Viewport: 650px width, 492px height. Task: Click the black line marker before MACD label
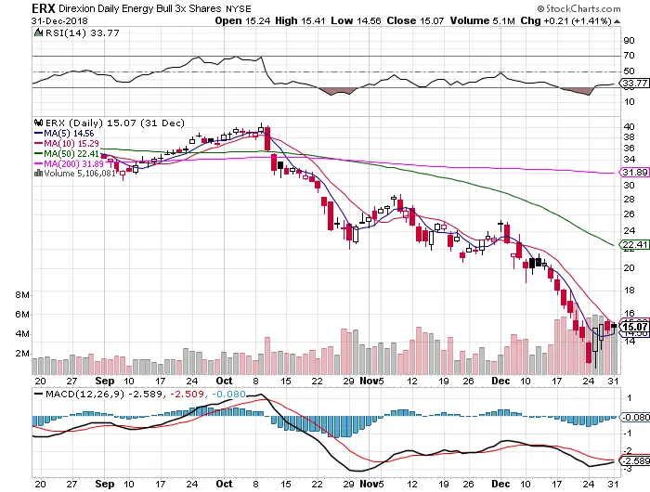click(39, 394)
